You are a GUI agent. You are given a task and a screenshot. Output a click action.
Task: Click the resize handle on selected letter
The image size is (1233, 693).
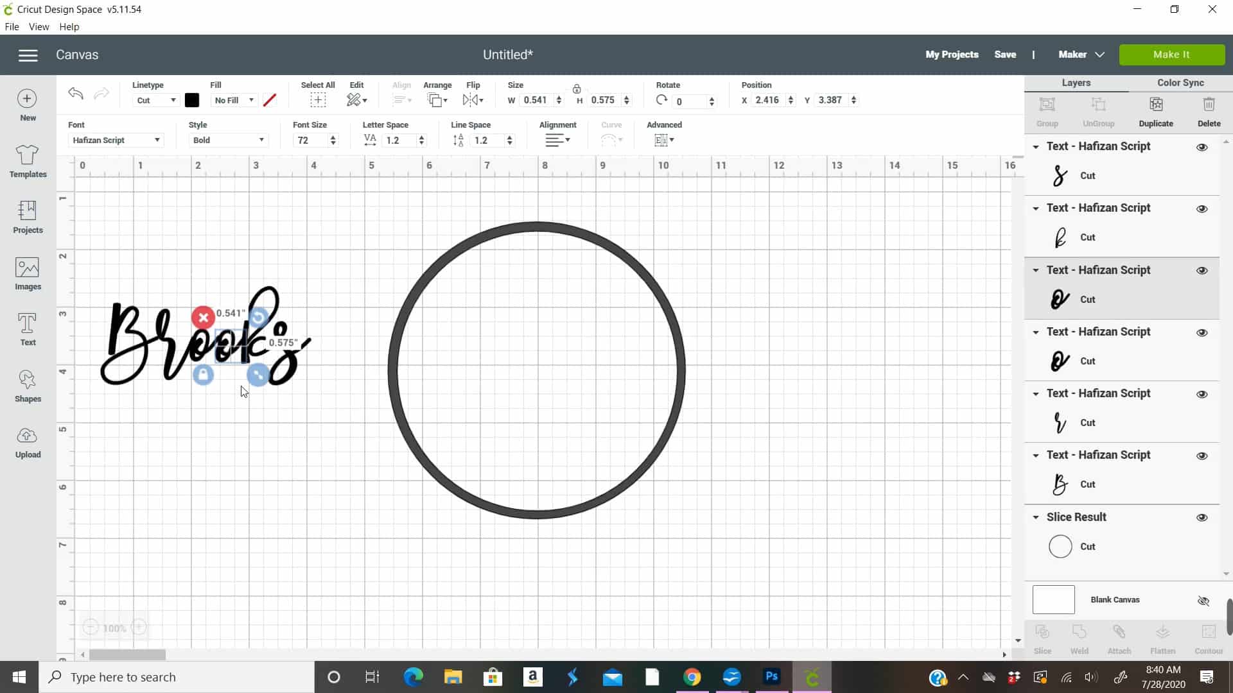[x=258, y=375]
